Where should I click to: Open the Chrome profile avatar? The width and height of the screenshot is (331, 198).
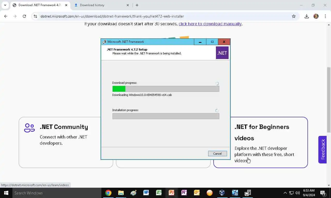click(x=316, y=16)
